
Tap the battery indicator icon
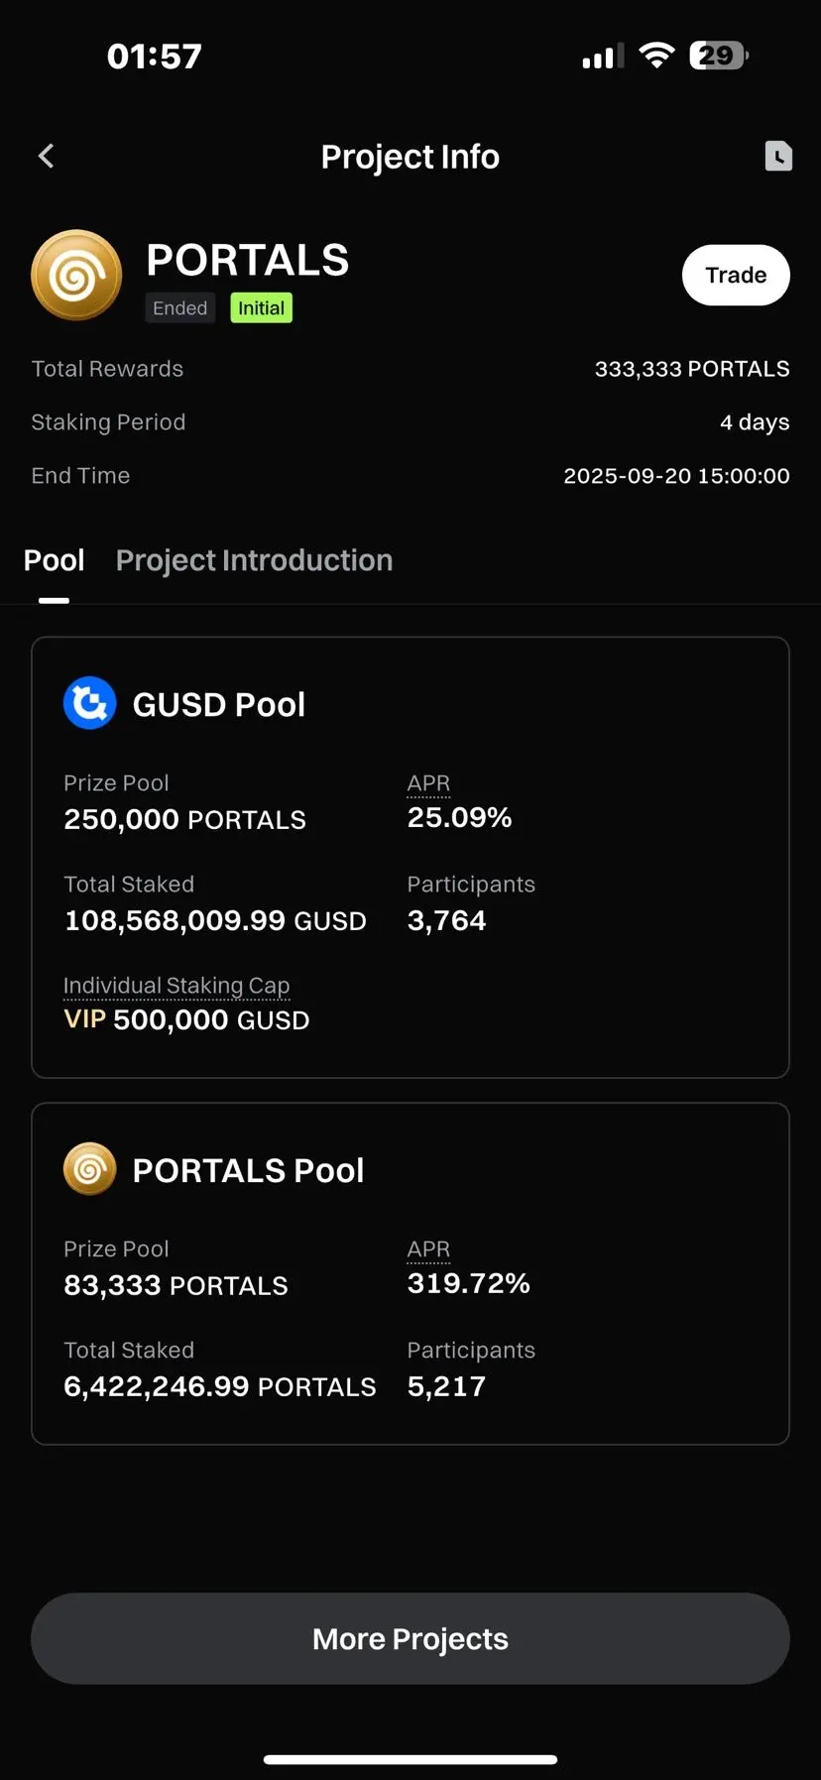pos(719,56)
